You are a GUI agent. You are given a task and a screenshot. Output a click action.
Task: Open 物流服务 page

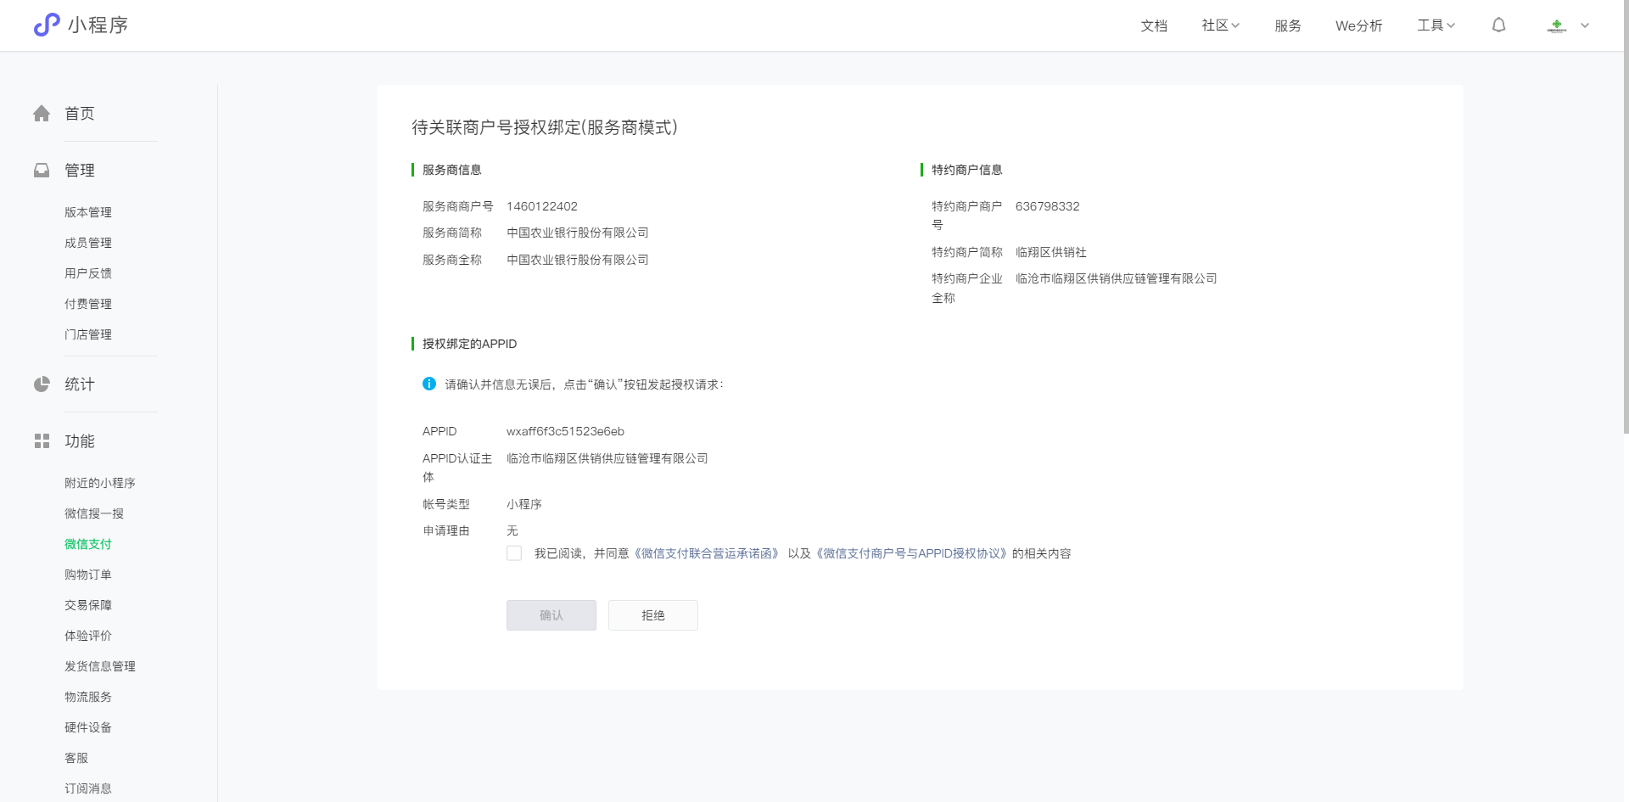coord(88,697)
